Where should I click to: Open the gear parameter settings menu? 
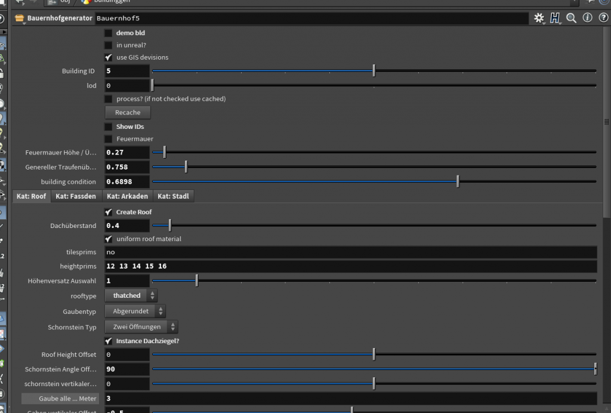click(x=539, y=19)
